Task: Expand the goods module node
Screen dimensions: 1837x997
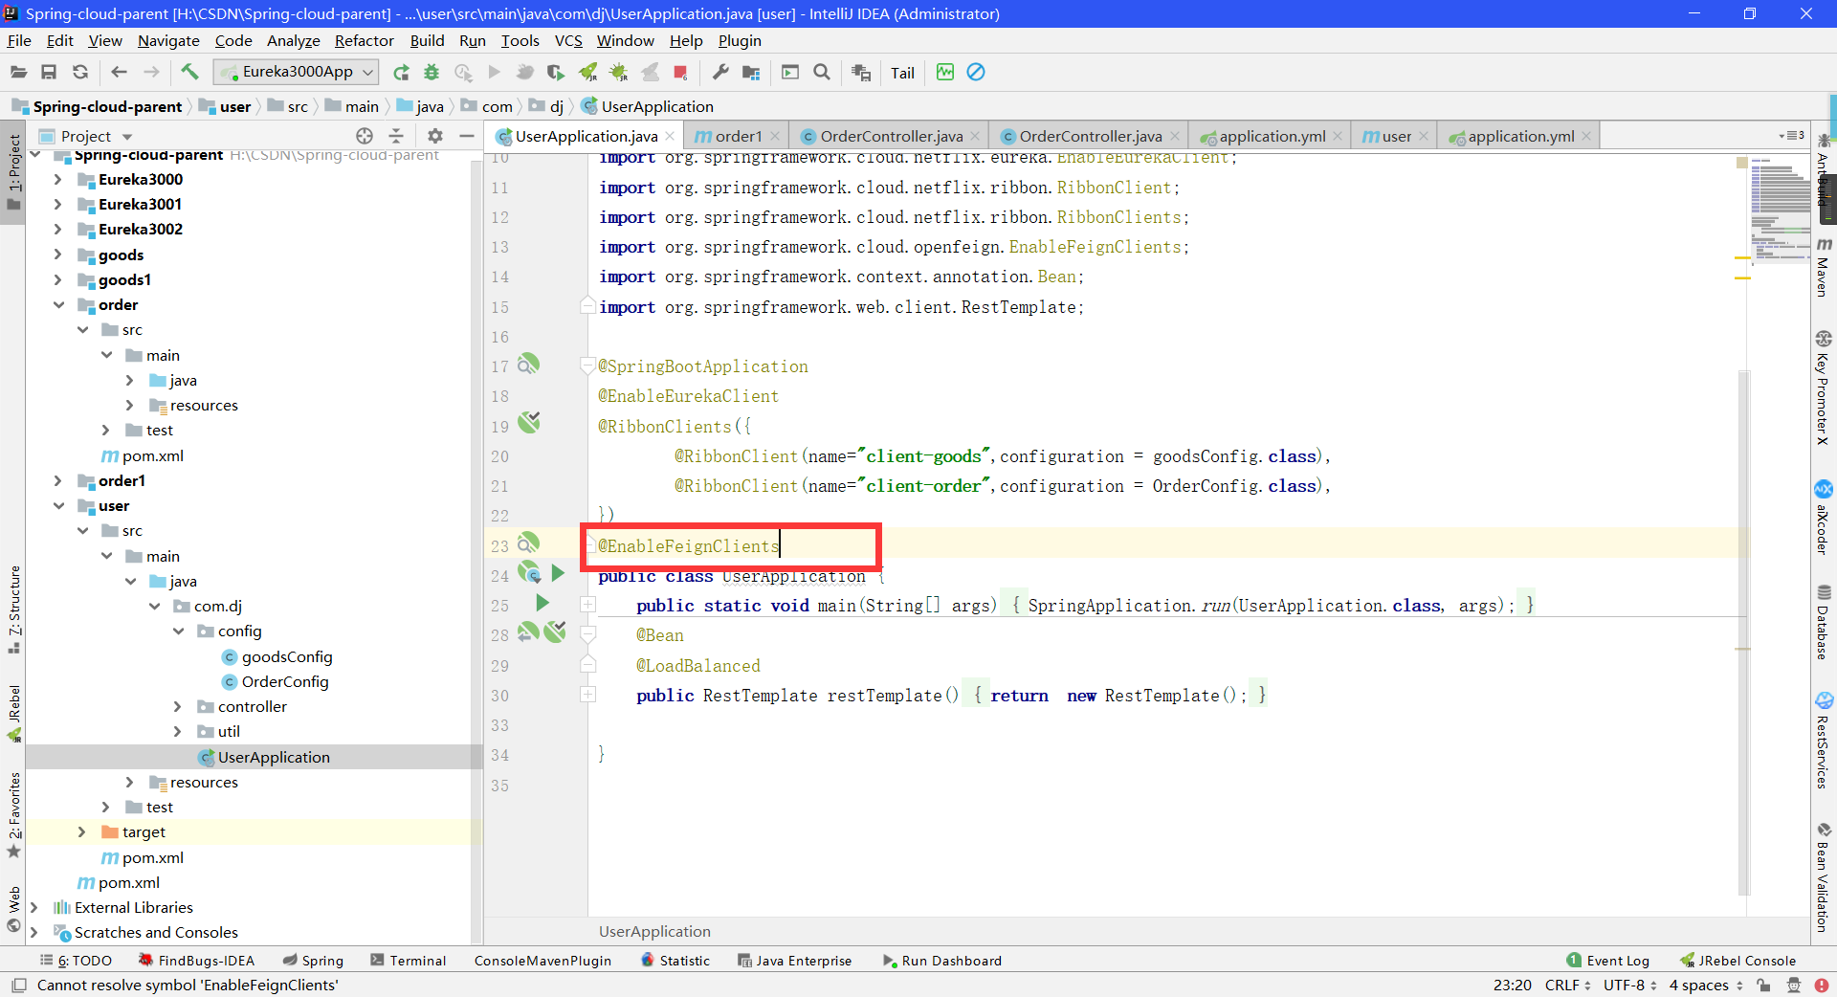Action: (x=58, y=255)
